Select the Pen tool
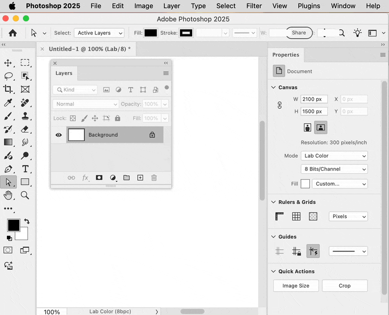This screenshot has height=315, width=389. click(8, 169)
